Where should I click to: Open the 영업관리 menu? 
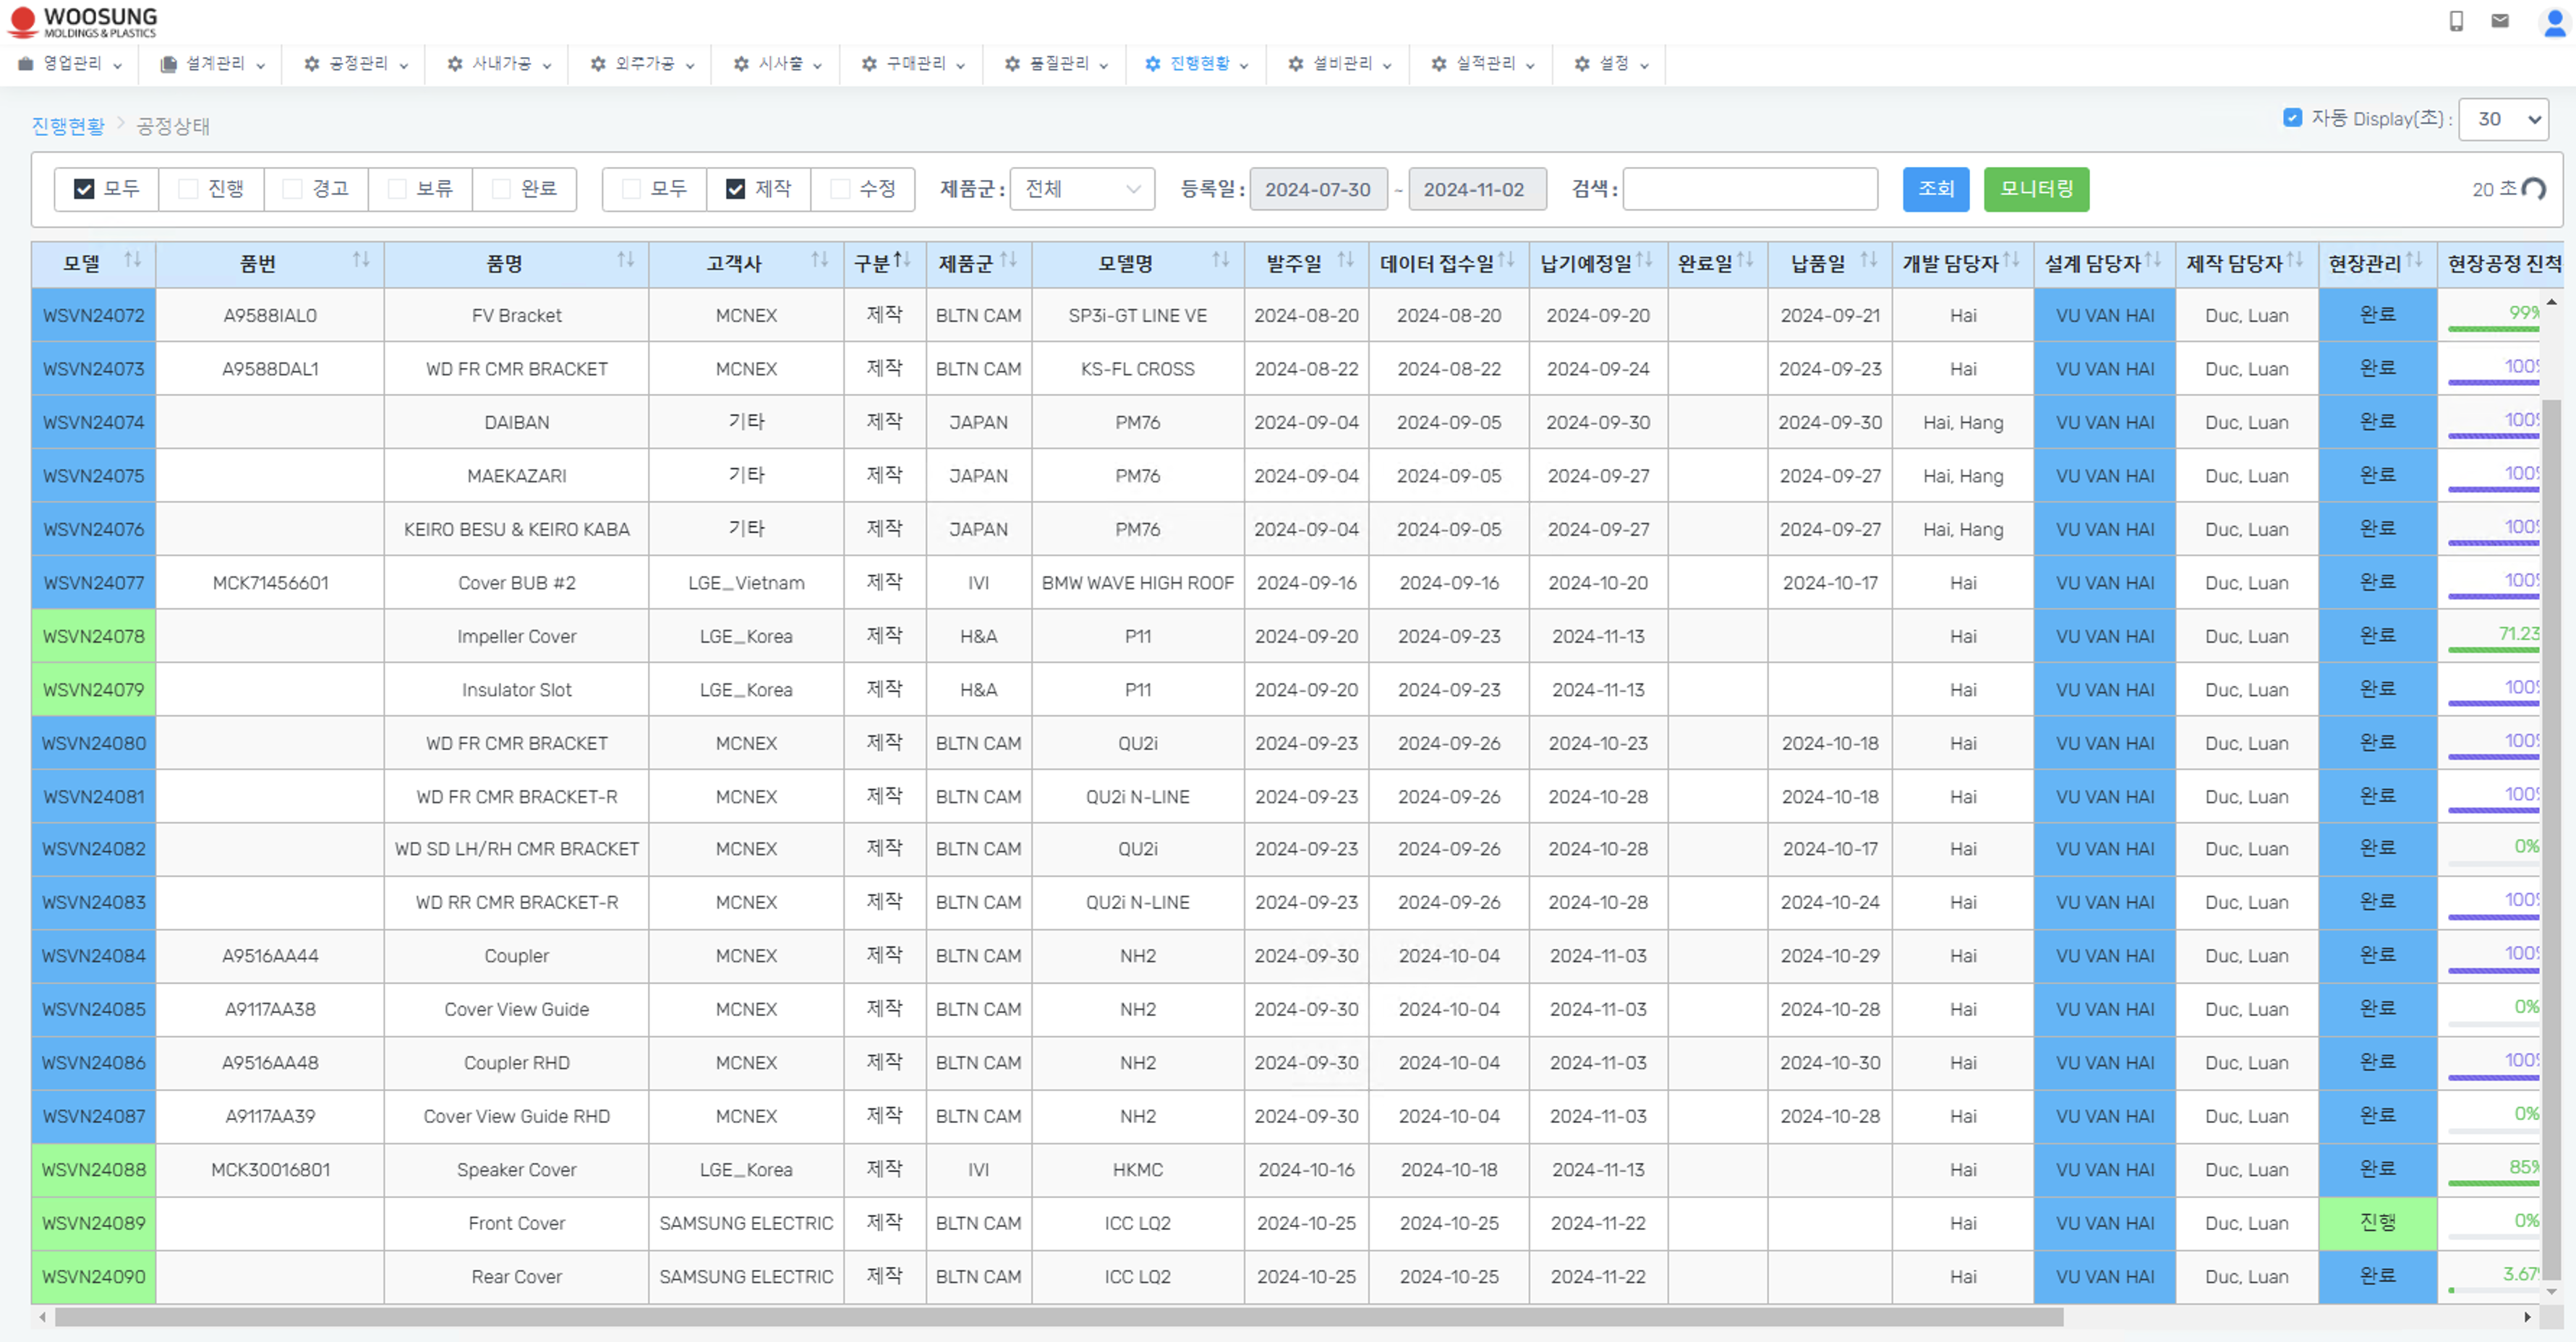pos(71,64)
